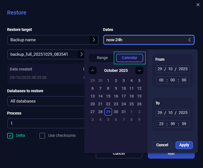
Task: Click the now-24h Dates input
Action: pyautogui.click(x=145, y=40)
